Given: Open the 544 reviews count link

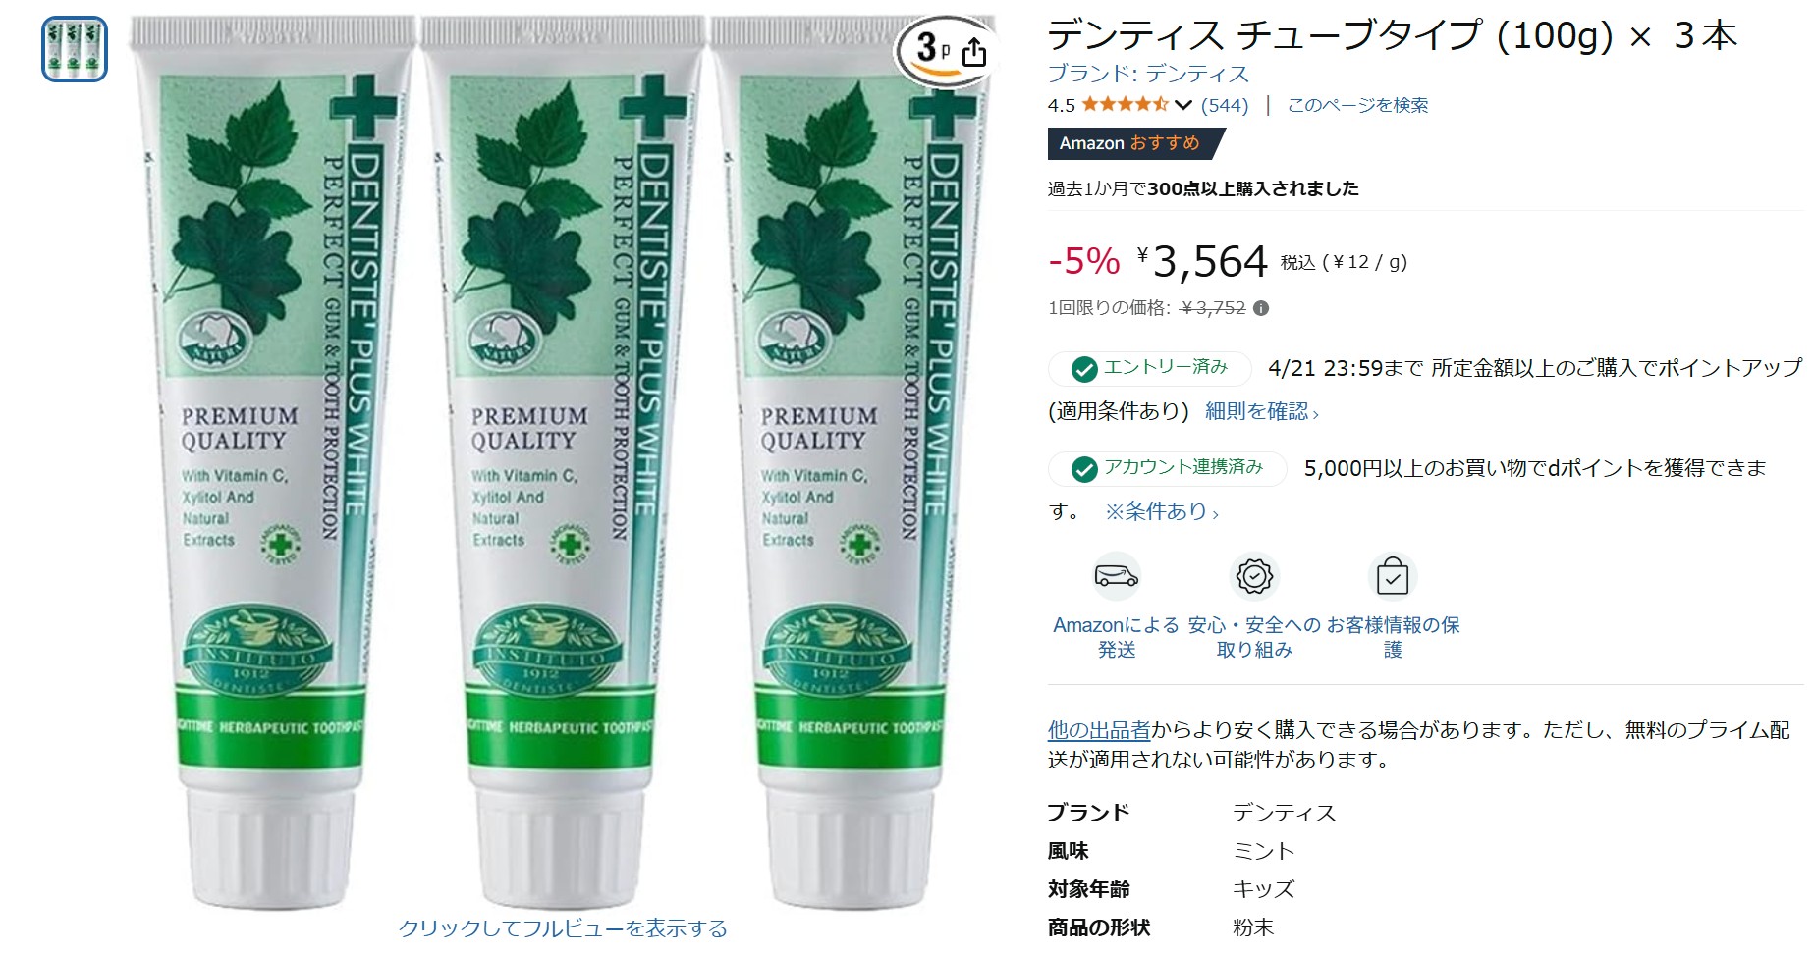Looking at the screenshot, I should pos(1225,105).
